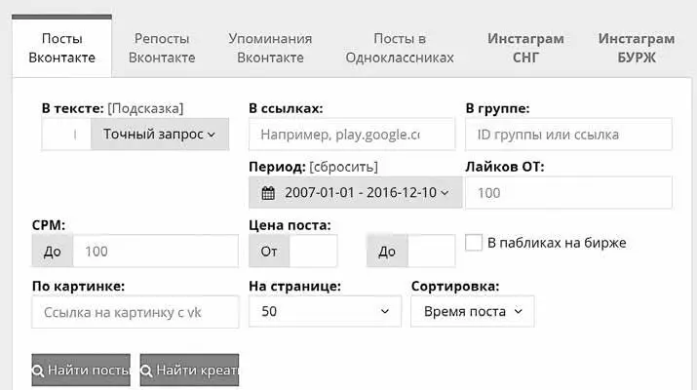Image resolution: width=697 pixels, height=390 pixels.
Task: Click the calendar icon in the period picker
Action: (x=268, y=193)
